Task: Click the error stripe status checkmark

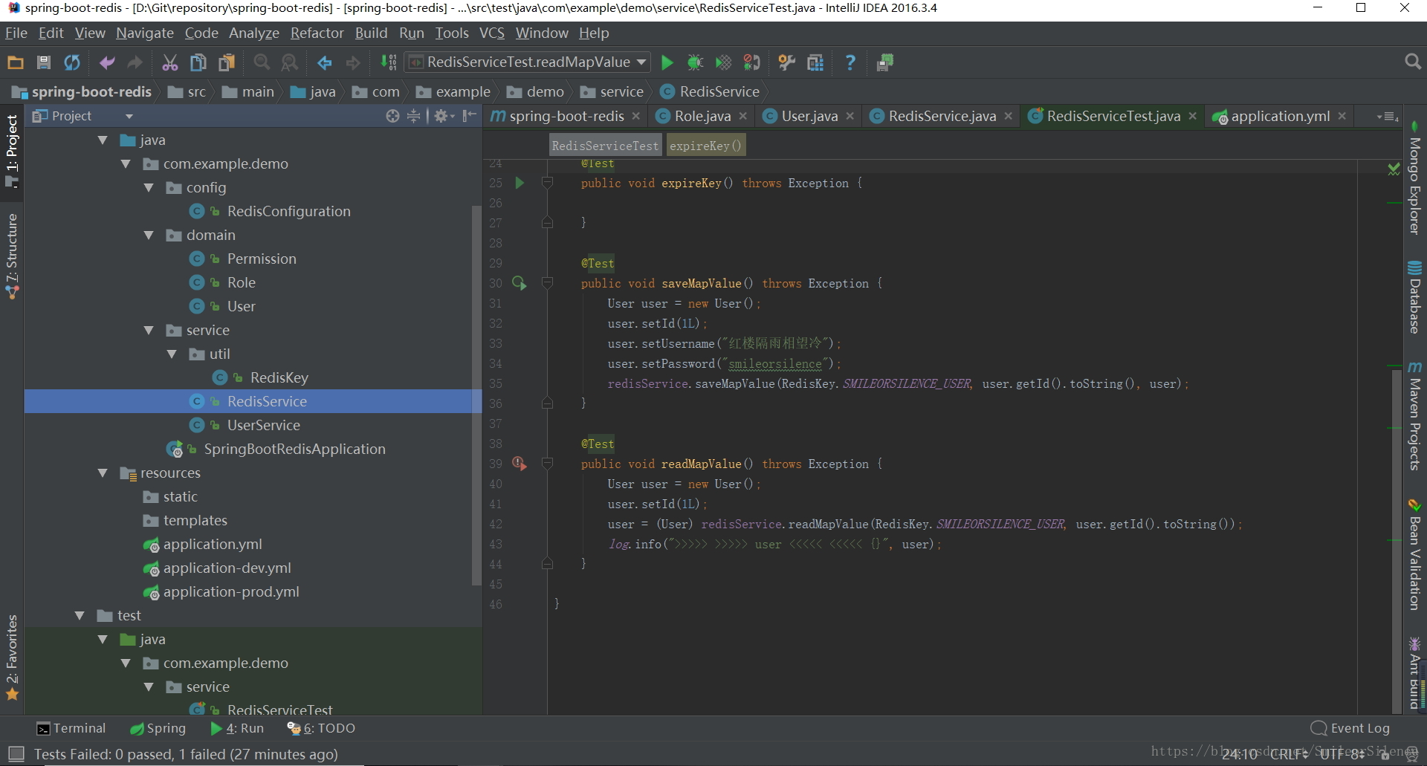Action: pyautogui.click(x=1394, y=169)
